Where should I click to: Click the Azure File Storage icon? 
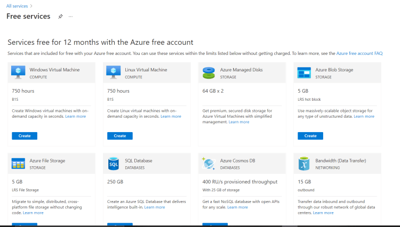tap(18, 164)
